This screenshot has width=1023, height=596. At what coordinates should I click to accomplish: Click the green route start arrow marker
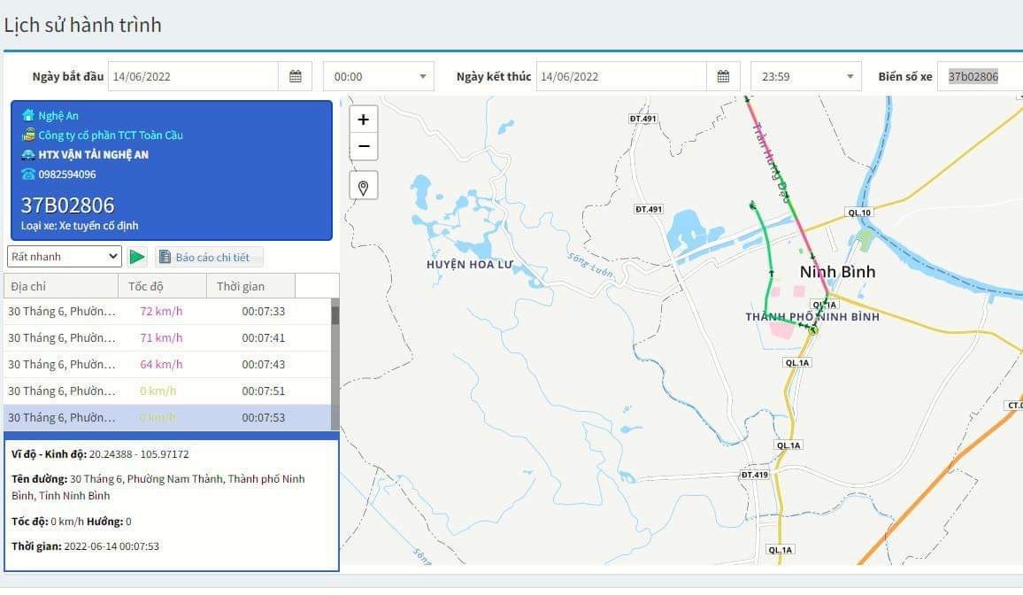[752, 205]
